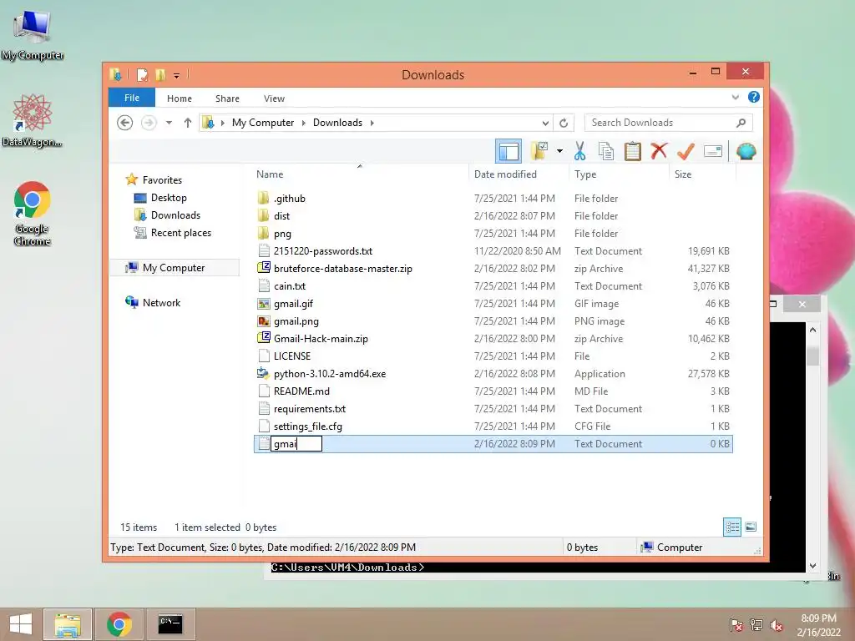Select the requirements.txt file

tap(310, 409)
